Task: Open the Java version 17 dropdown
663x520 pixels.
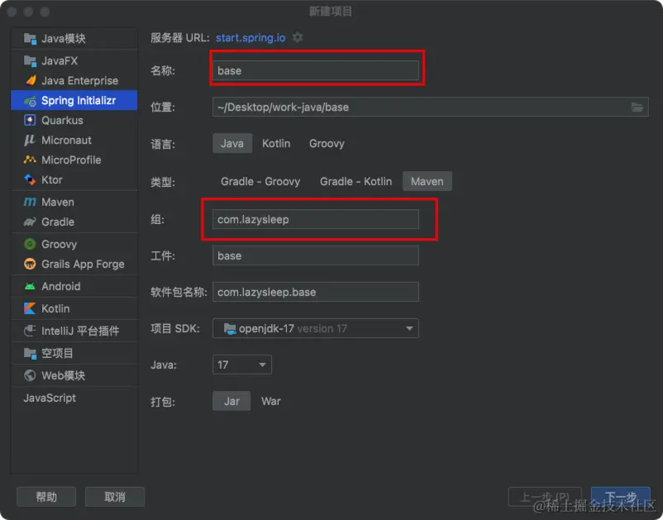Action: point(242,365)
